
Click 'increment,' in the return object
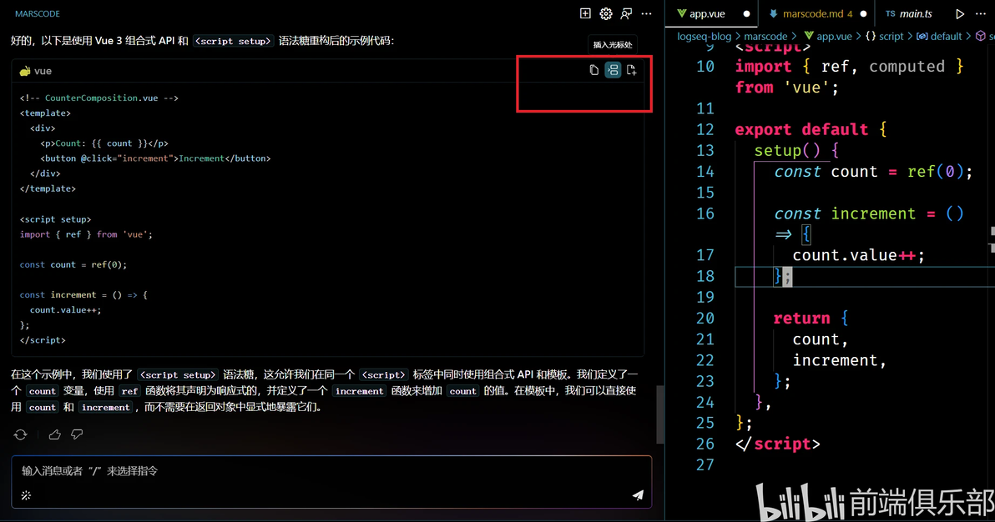coord(839,360)
